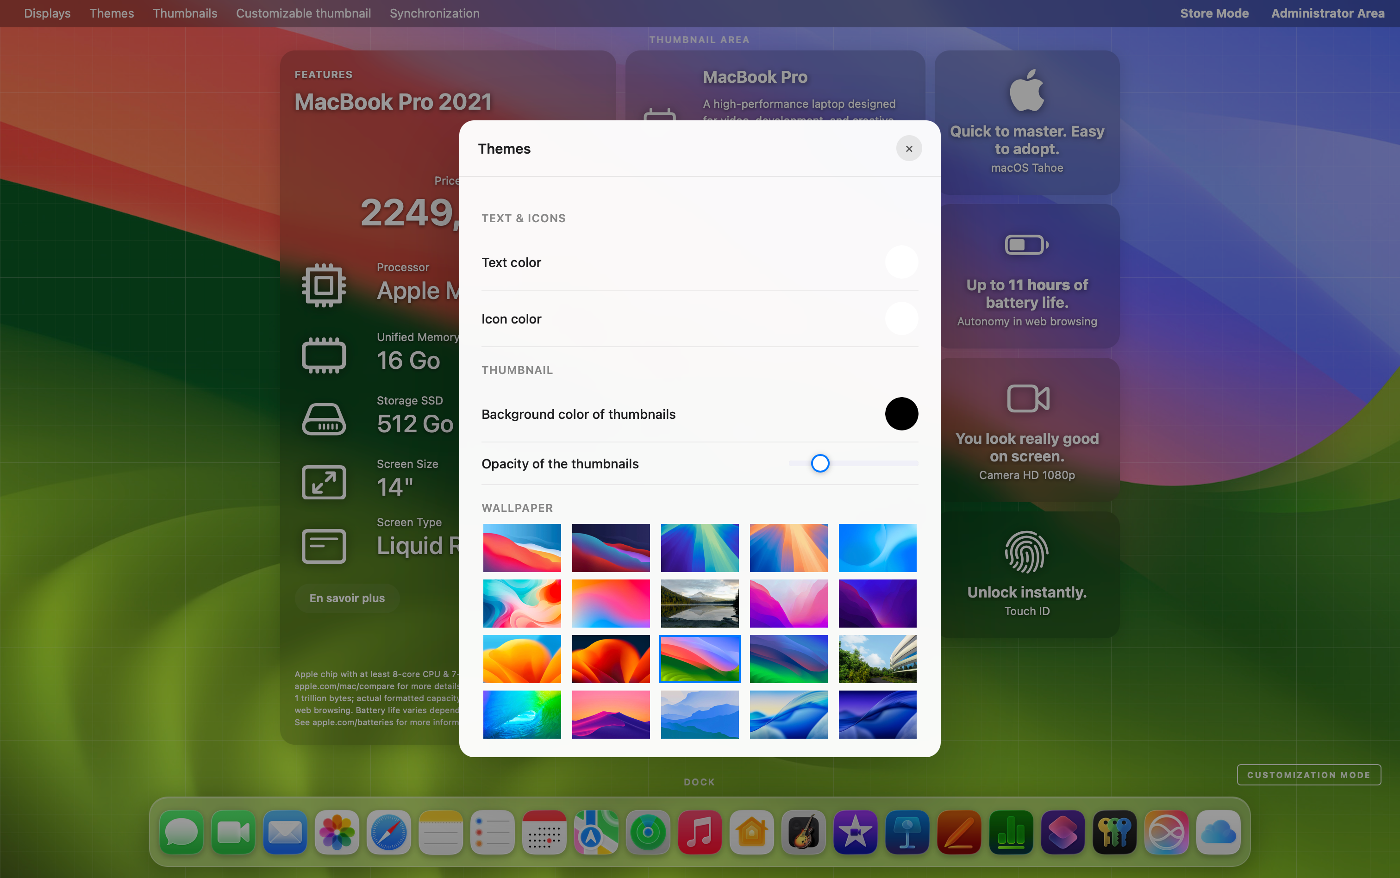Viewport: 1400px width, 878px height.
Task: Click the processor chip icon
Action: (x=324, y=285)
